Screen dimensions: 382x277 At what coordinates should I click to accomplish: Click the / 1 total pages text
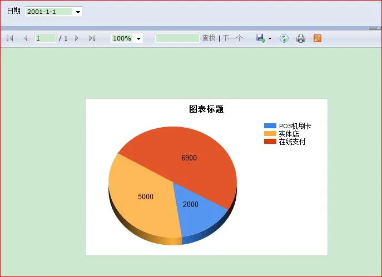point(63,38)
